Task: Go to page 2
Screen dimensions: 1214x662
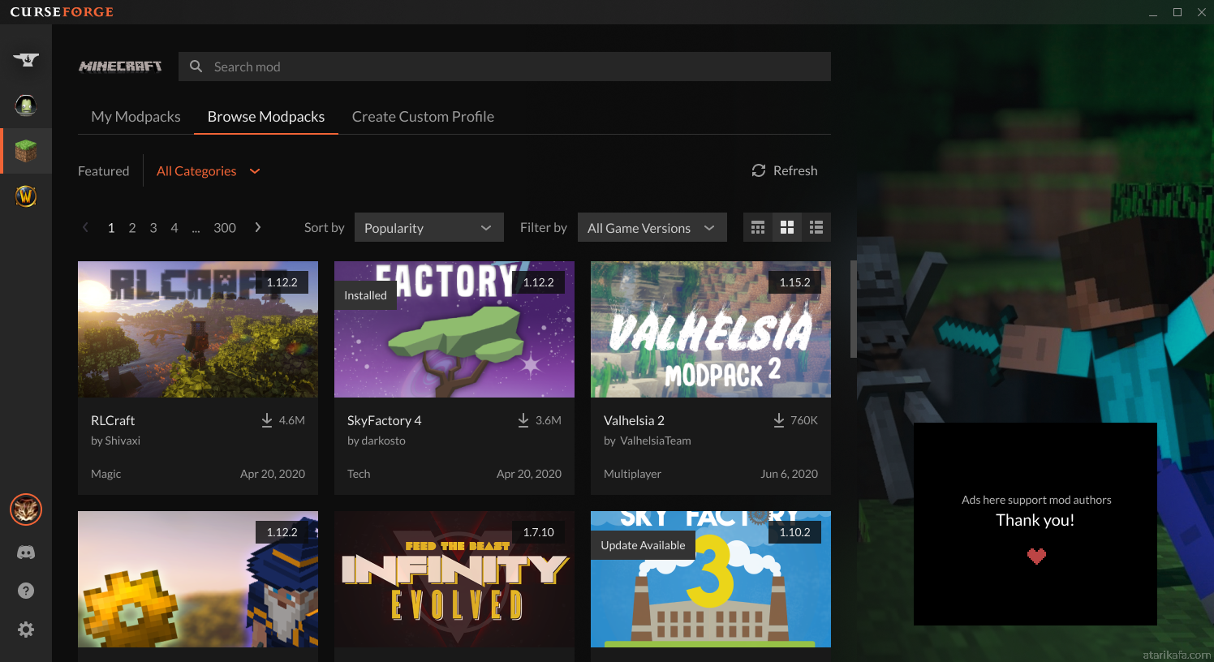Action: pyautogui.click(x=132, y=228)
